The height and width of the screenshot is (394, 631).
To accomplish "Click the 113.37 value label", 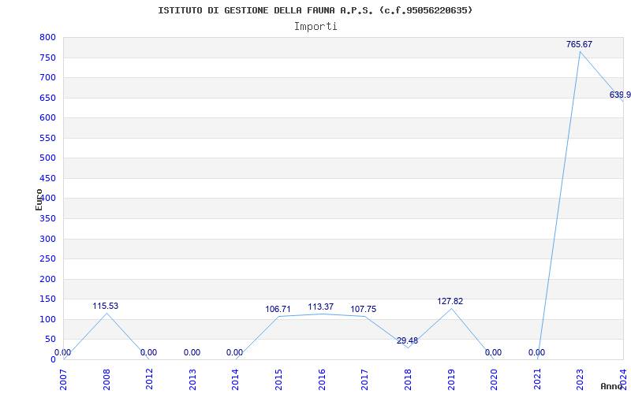I will (x=321, y=307).
